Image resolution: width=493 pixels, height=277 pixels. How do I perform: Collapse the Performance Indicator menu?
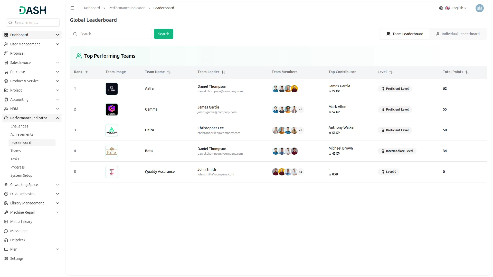tap(32, 118)
